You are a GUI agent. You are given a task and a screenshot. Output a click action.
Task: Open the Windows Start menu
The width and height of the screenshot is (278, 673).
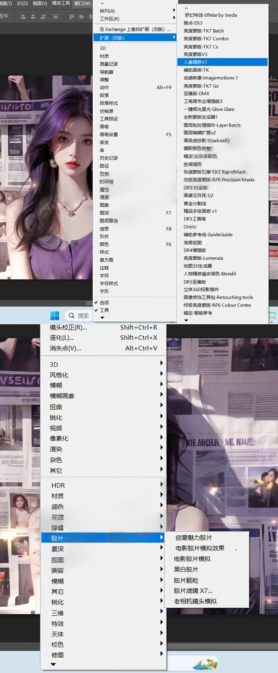click(x=55, y=316)
